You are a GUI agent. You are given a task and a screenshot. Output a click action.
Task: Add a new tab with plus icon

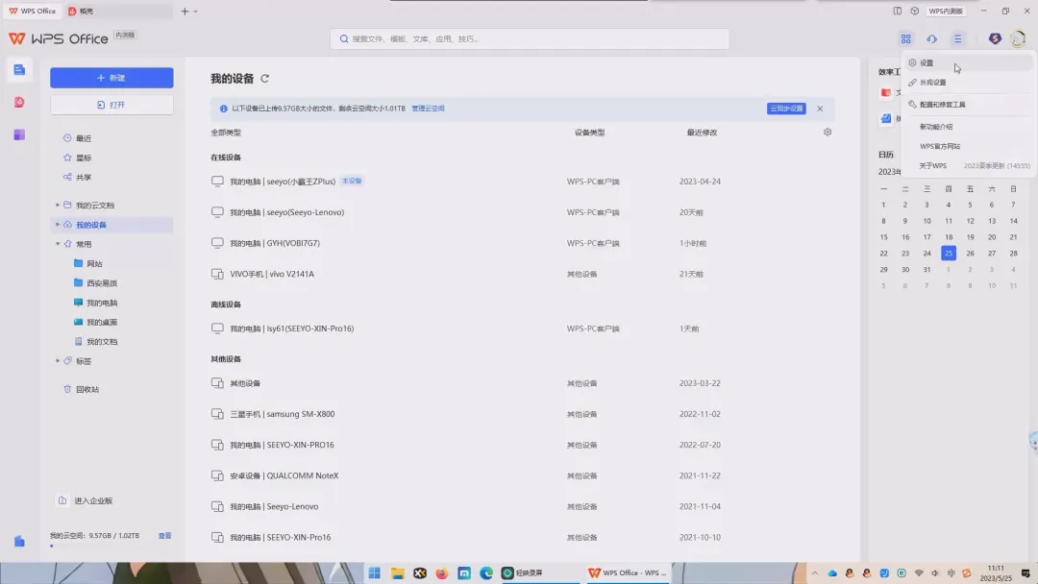185,12
